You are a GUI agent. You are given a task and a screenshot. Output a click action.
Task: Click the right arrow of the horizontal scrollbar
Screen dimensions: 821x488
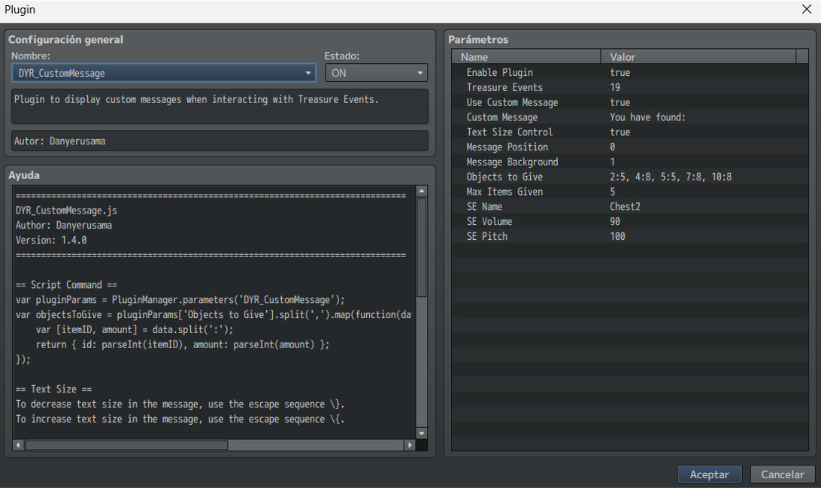point(410,445)
